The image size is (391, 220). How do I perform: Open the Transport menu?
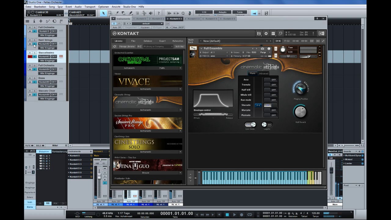(90, 7)
